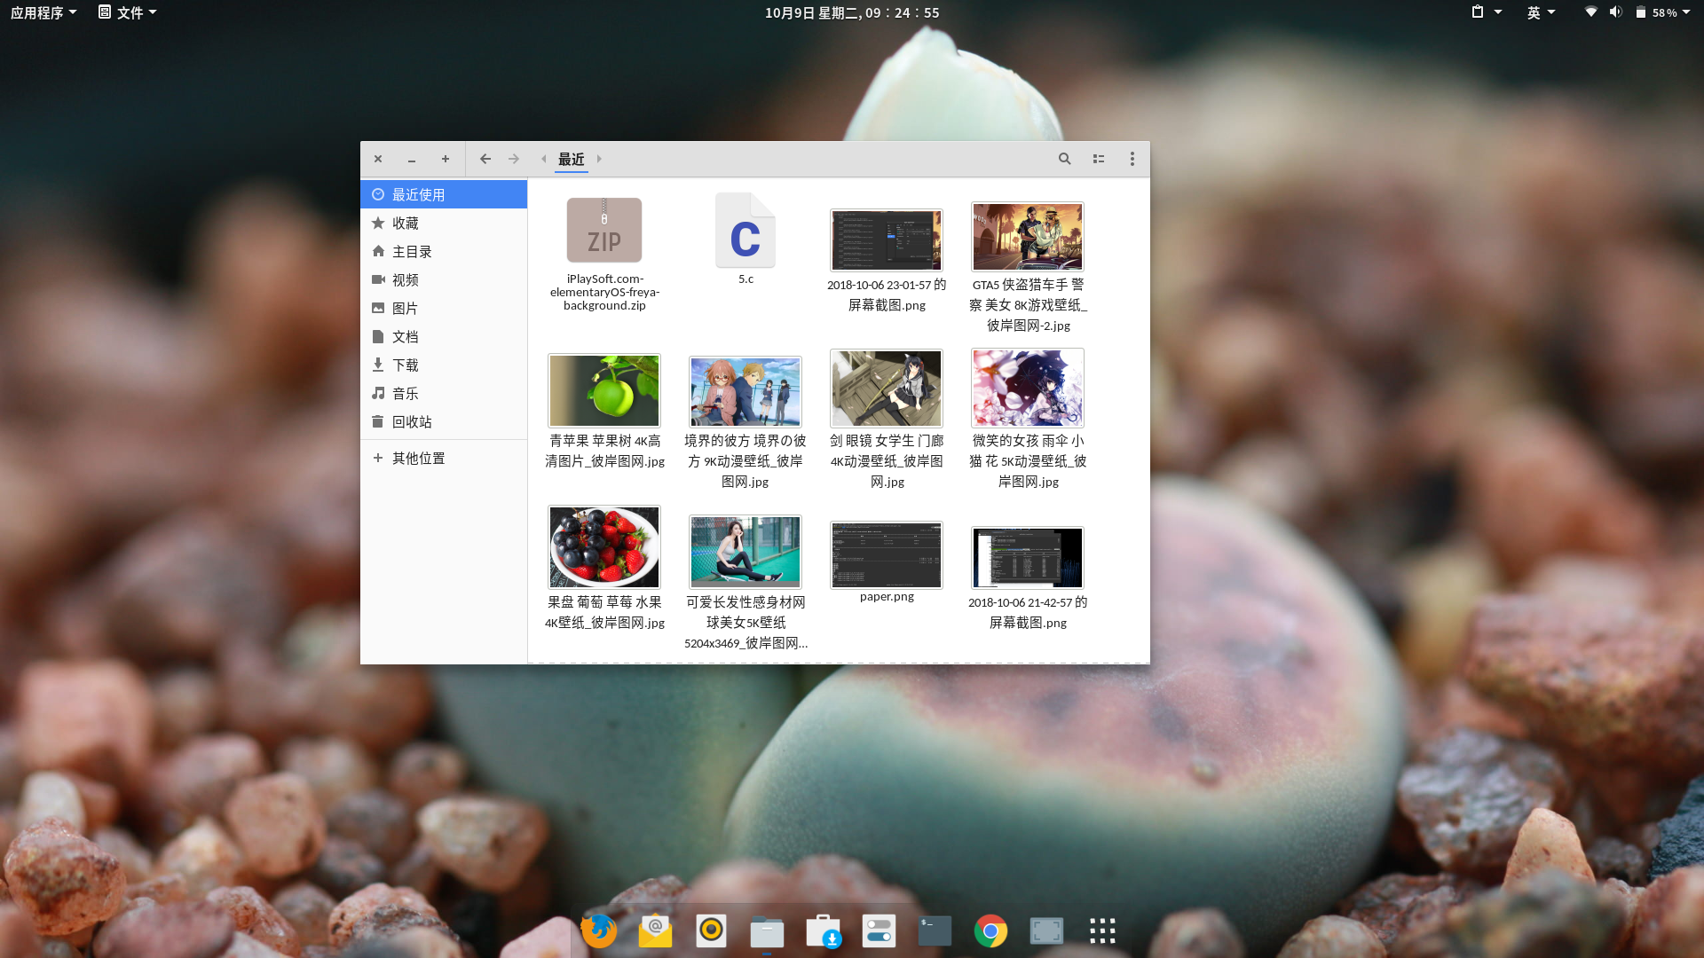Select the iPlaySoft zip archive file
The width and height of the screenshot is (1704, 958).
pyautogui.click(x=604, y=232)
